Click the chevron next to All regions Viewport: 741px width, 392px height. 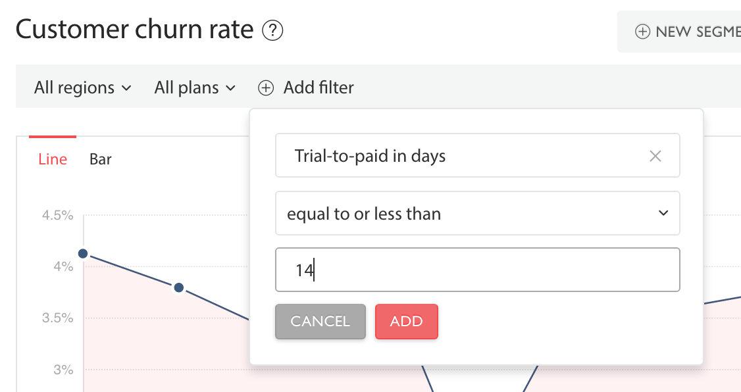point(126,88)
